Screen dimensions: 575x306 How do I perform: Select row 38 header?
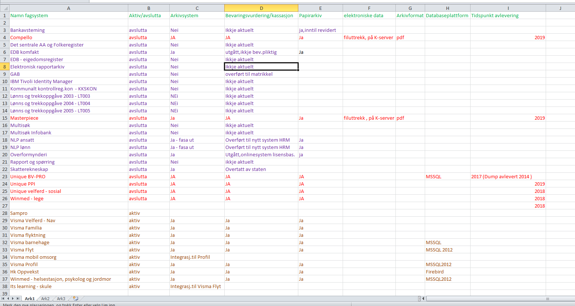point(5,286)
